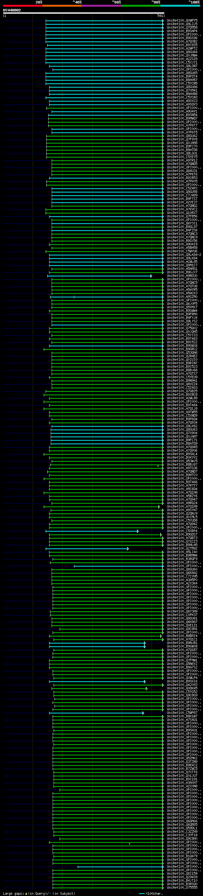Click the green ~80% identity legend segment
The width and height of the screenshot is (203, 896).
click(x=141, y=6)
